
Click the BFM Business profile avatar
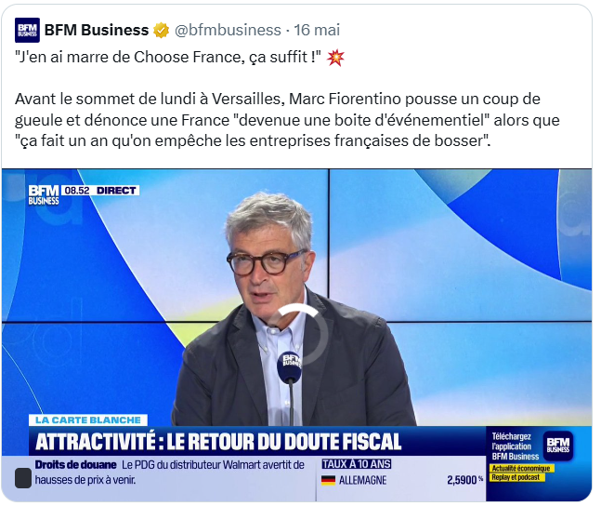pos(27,30)
